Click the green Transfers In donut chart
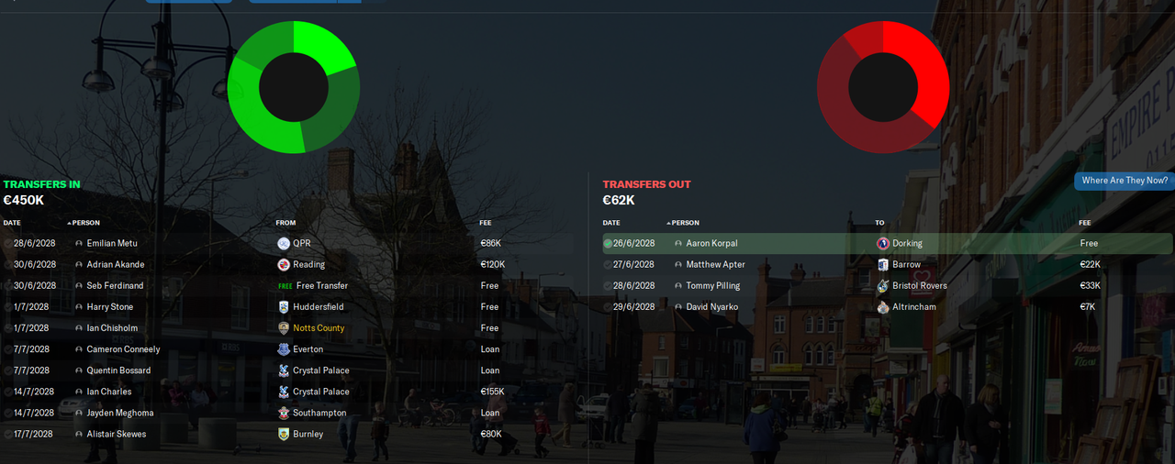 click(x=294, y=88)
